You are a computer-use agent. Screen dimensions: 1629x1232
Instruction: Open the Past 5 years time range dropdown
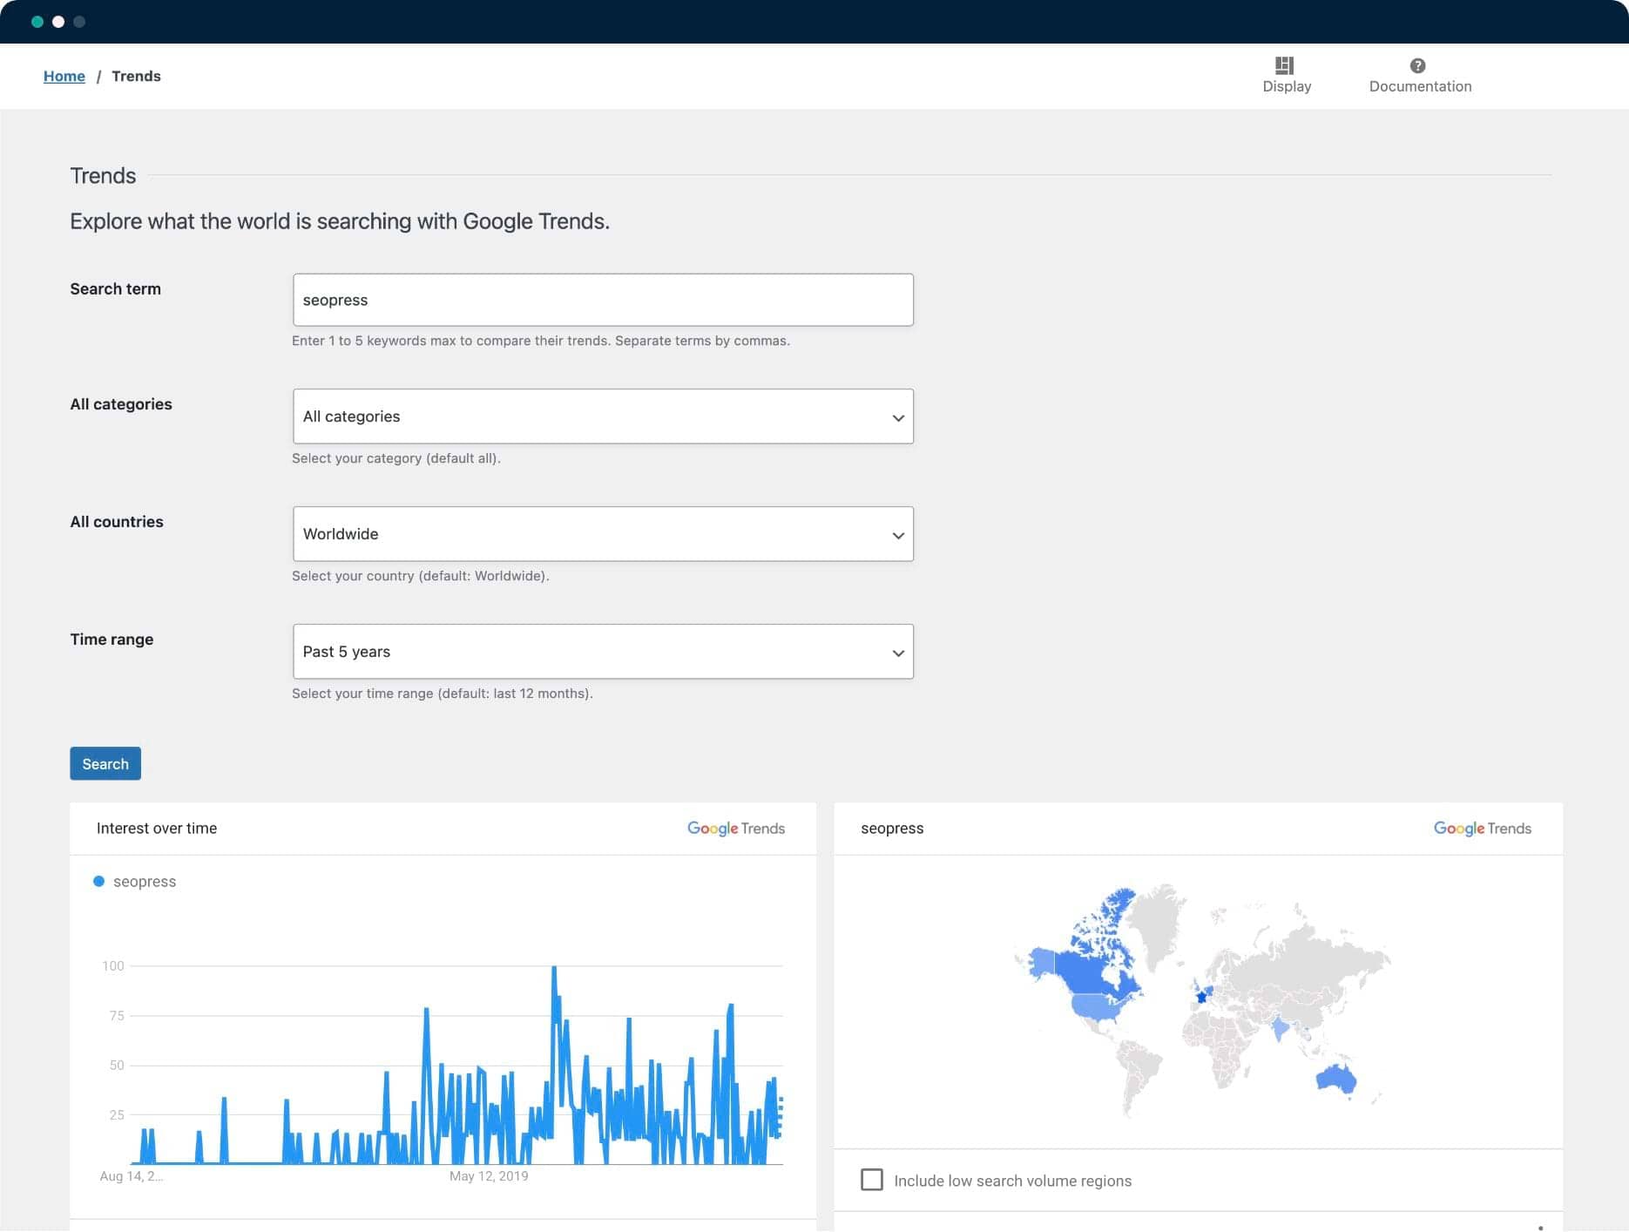click(x=603, y=652)
